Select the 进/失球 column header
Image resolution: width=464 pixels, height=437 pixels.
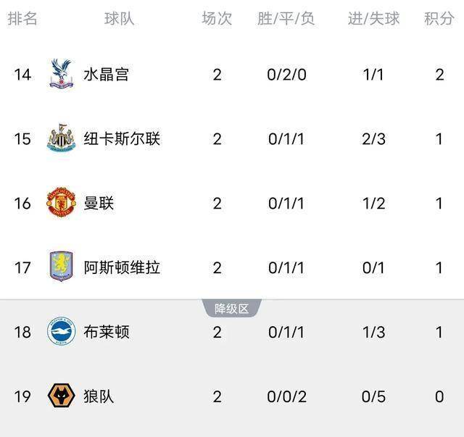(373, 19)
